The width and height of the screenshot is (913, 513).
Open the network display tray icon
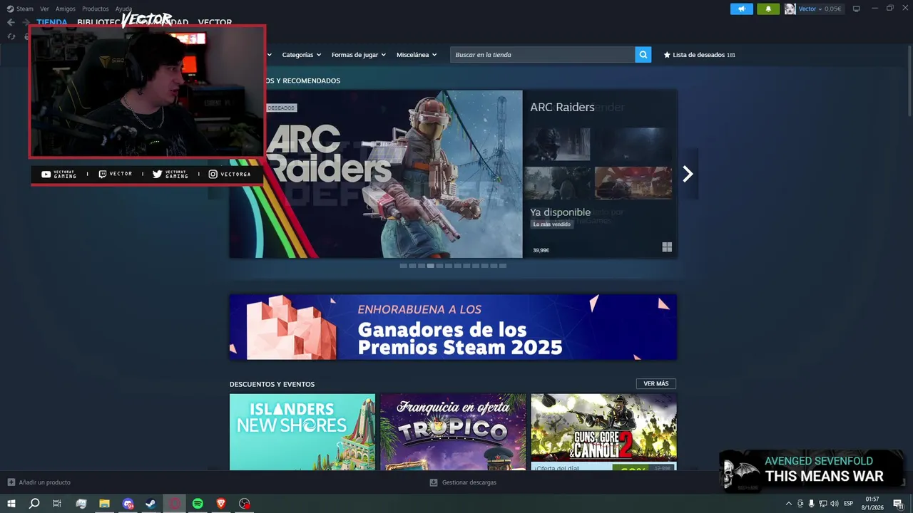[x=822, y=504]
